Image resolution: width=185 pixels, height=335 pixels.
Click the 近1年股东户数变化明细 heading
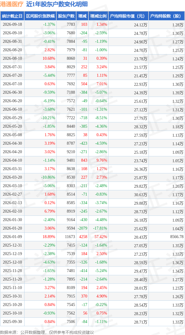pyautogui.click(x=57, y=4)
